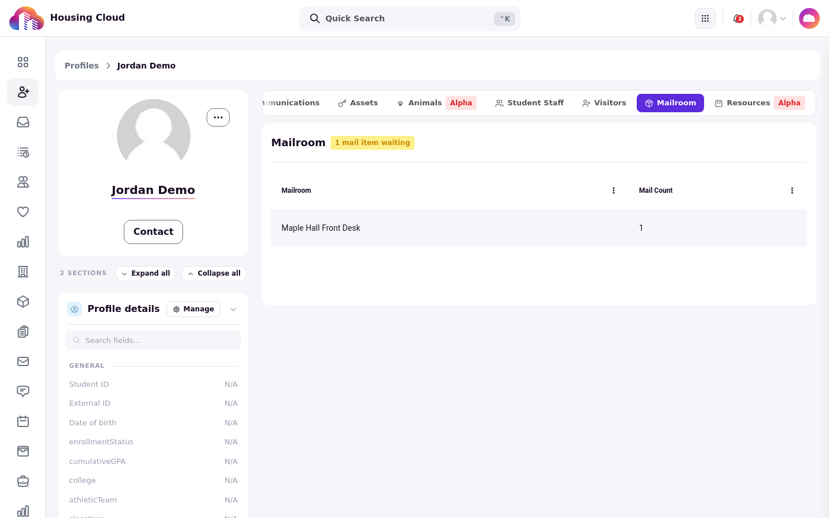Open the dashboard grid icon in sidebar

[23, 62]
